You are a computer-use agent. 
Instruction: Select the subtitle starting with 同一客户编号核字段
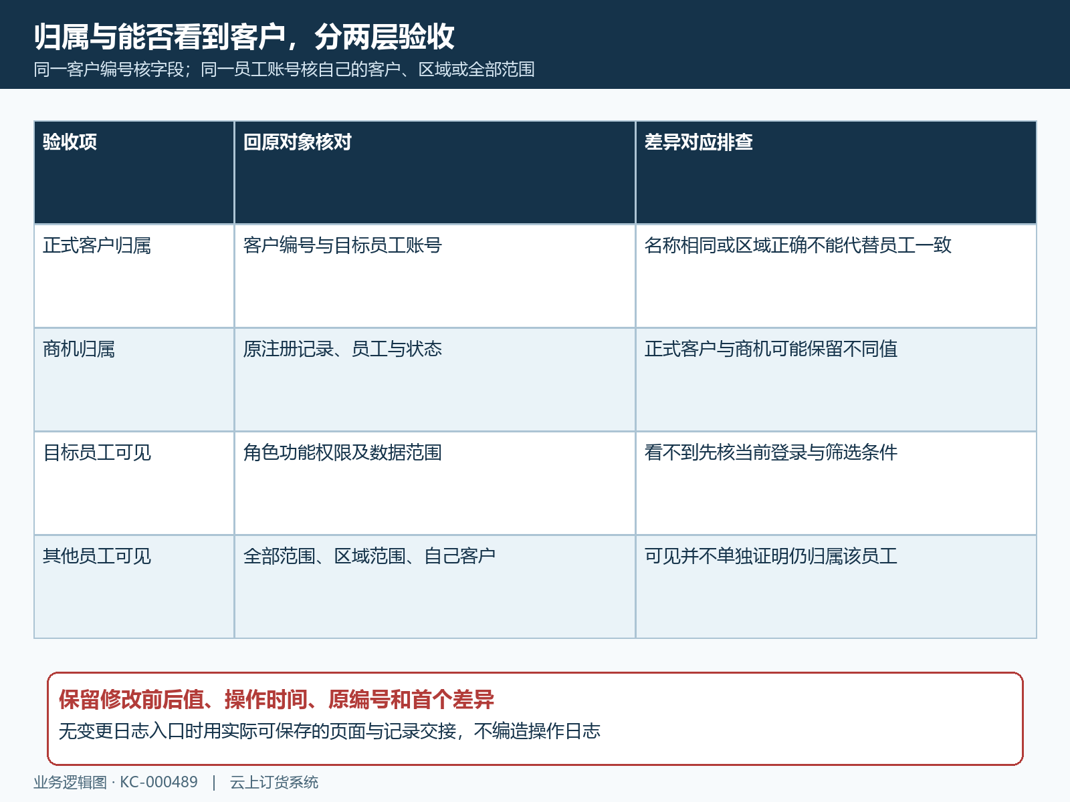point(284,70)
